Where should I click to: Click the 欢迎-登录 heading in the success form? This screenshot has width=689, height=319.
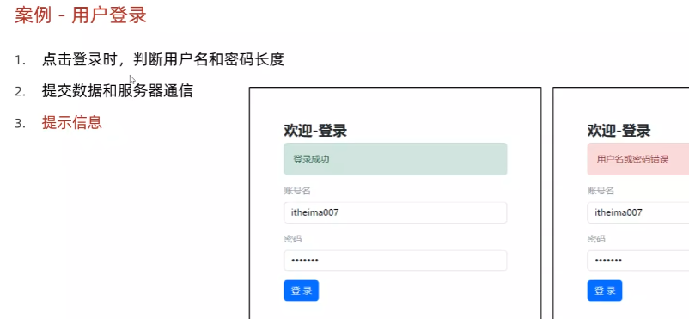(315, 131)
